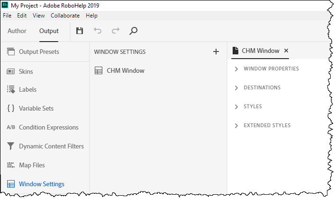Click the Save icon in the toolbar
Viewport: 335px width, 199px height.
[x=80, y=31]
